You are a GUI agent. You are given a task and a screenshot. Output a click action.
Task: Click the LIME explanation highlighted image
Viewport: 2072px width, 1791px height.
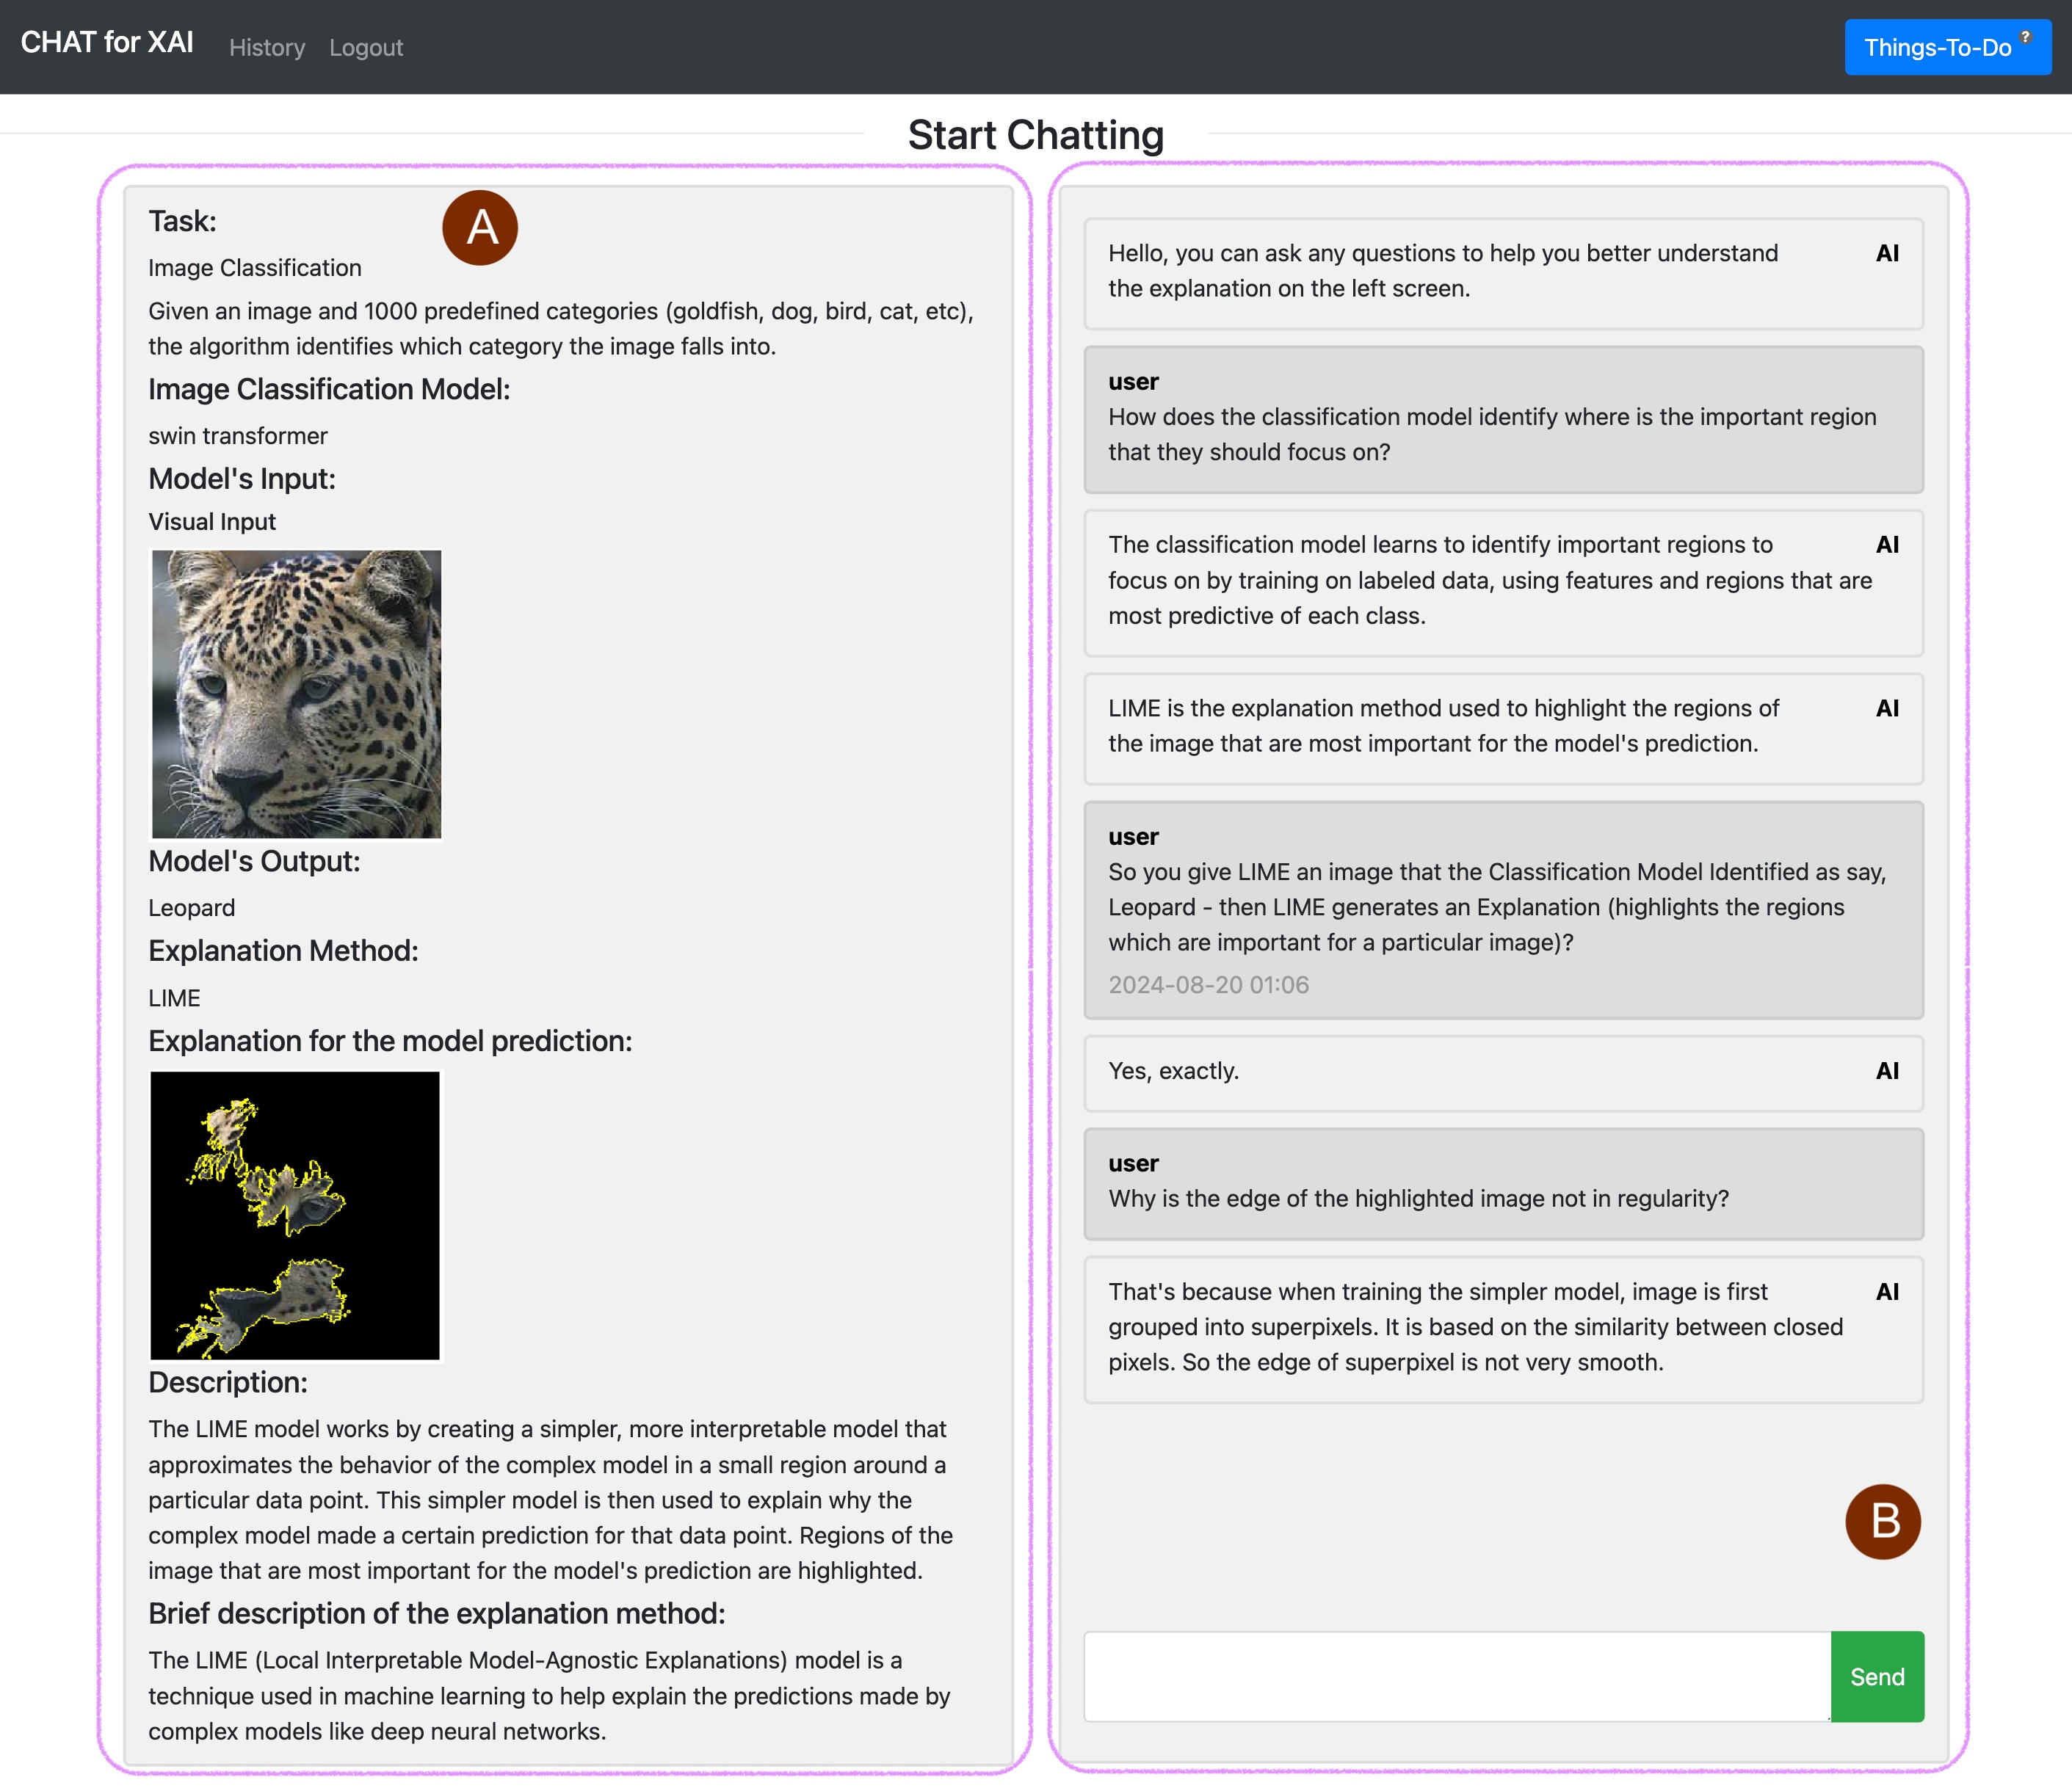(x=295, y=1216)
